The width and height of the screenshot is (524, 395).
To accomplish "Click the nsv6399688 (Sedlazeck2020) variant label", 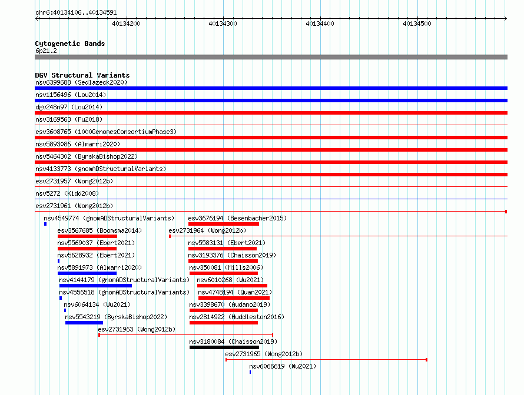I will pyautogui.click(x=81, y=82).
